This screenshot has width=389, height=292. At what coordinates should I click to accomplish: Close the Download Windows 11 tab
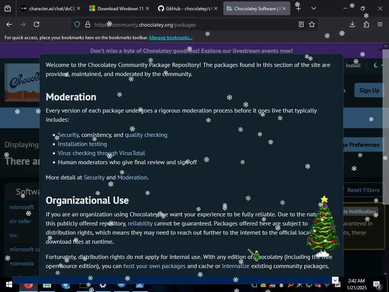coord(147,8)
